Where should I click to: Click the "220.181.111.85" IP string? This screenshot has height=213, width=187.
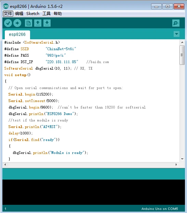click(62, 62)
